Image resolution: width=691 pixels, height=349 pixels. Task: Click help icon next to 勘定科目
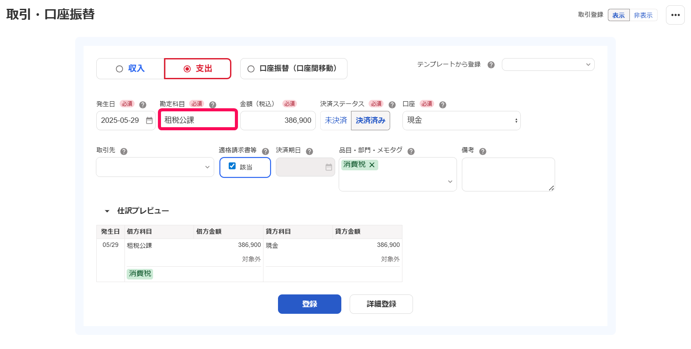click(x=212, y=105)
